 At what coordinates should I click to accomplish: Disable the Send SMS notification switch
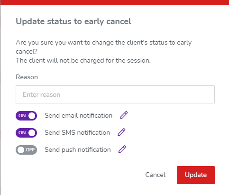click(x=26, y=133)
